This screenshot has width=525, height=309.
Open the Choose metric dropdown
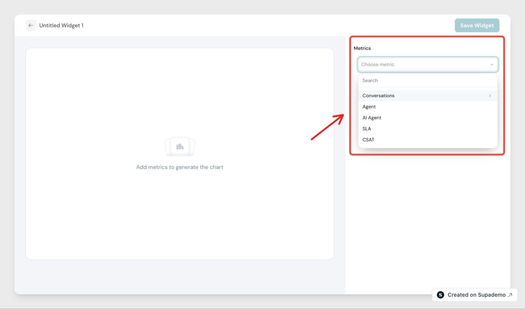(x=428, y=64)
